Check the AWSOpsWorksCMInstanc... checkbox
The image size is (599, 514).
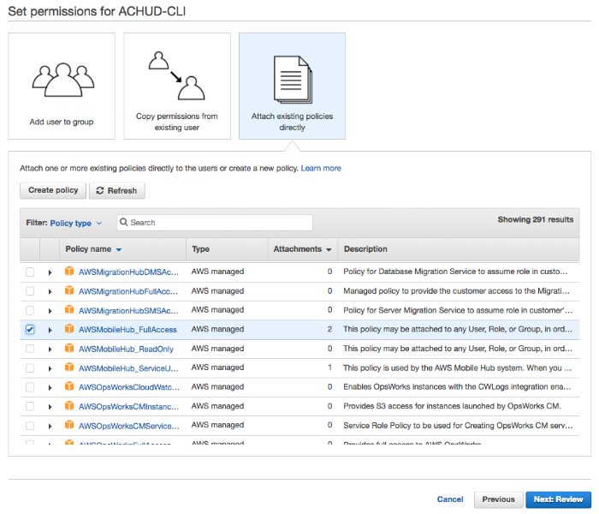tap(30, 407)
